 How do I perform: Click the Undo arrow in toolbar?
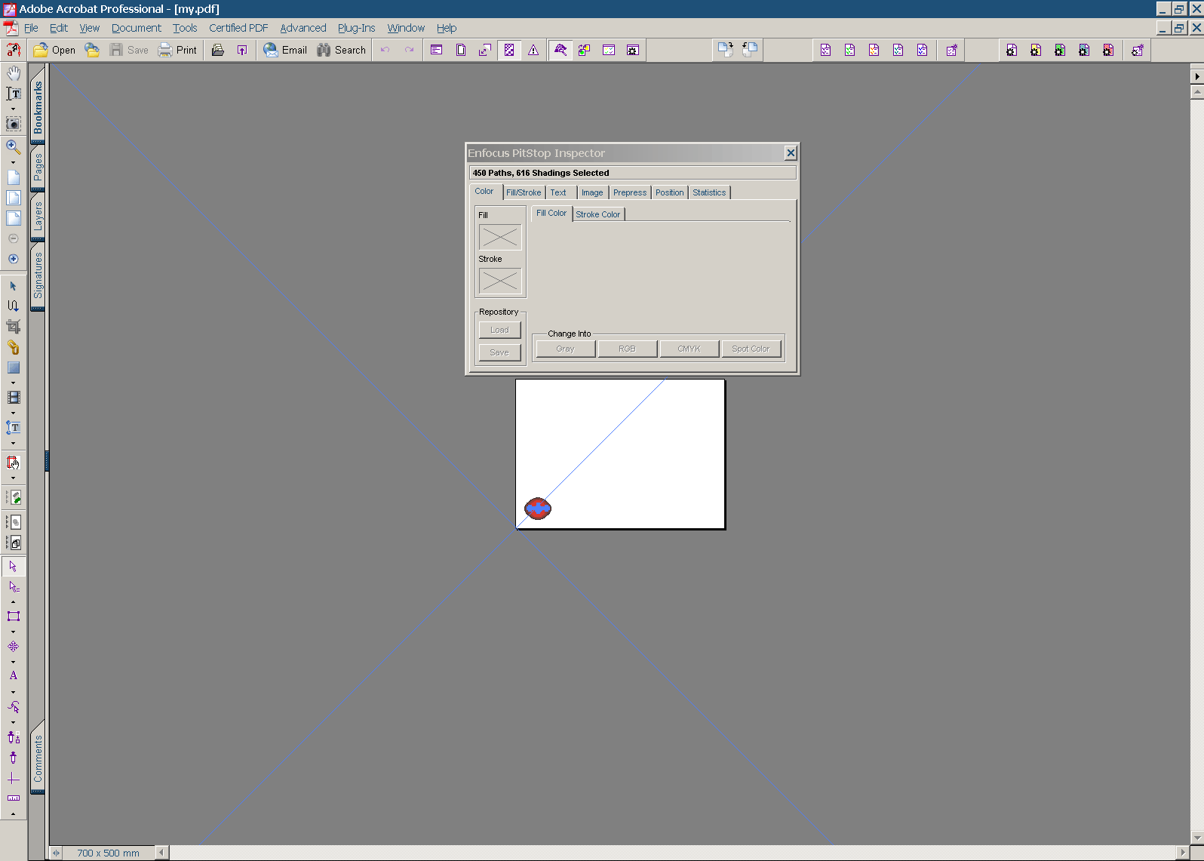pos(385,50)
